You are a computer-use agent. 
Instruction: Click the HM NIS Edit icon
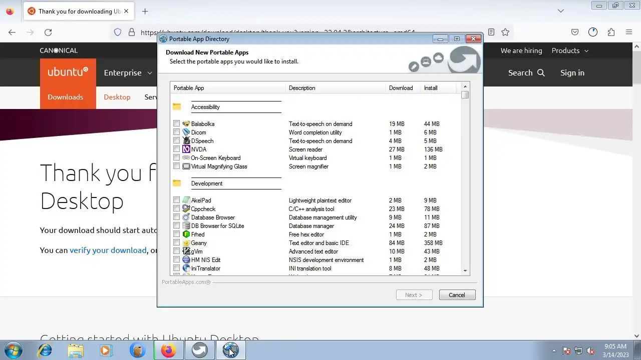click(186, 260)
